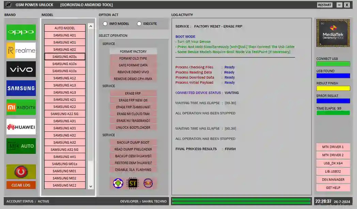Click the model list scroll up arrow

(91, 27)
